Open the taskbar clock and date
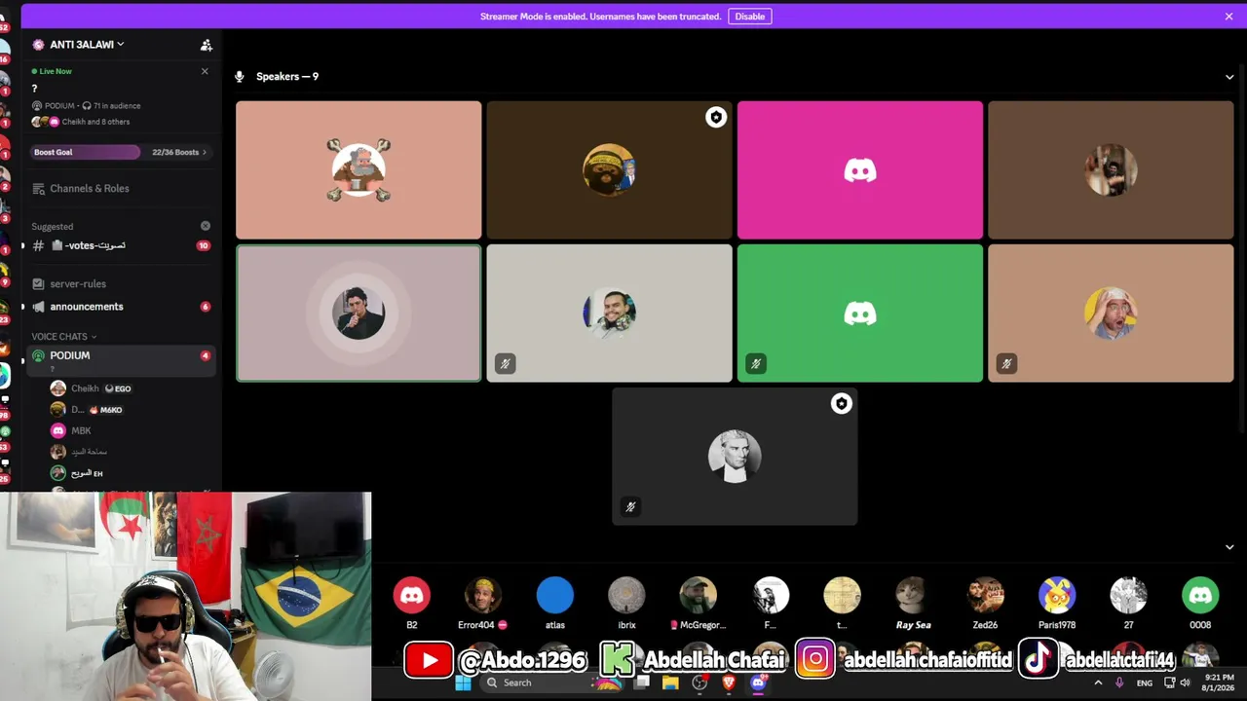The image size is (1247, 701). 1219,683
